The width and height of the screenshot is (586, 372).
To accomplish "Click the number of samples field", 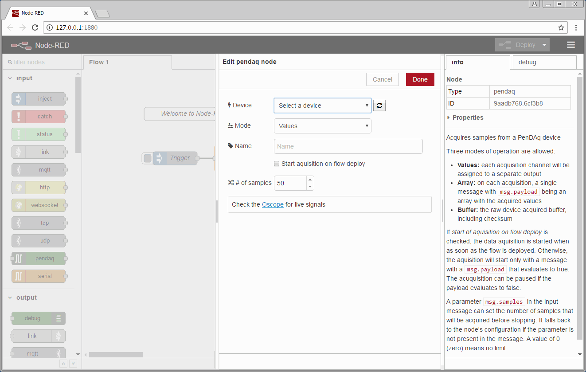I will (x=290, y=183).
